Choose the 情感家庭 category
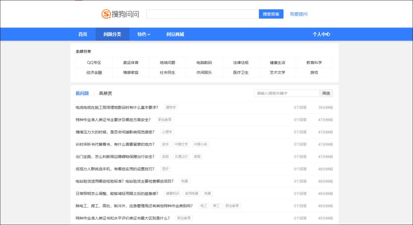Image resolution: width=413 pixels, height=225 pixels. [131, 72]
